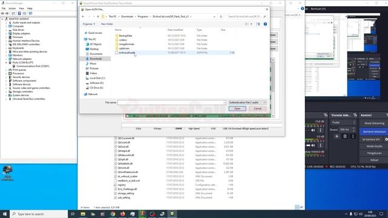This screenshot has width=388, height=218.
Task: Refresh the folder listing in address bar
Action: [221, 16]
